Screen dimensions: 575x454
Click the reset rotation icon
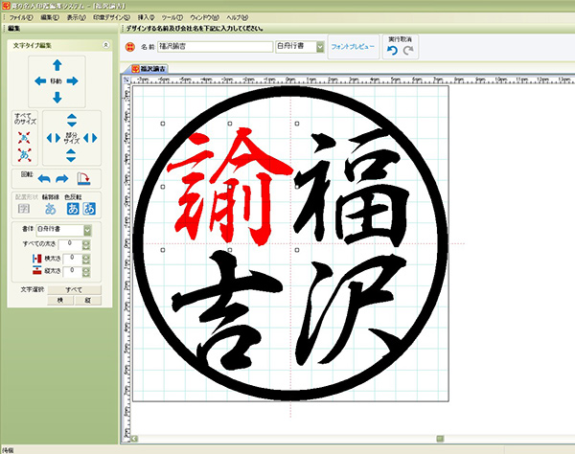(x=83, y=179)
